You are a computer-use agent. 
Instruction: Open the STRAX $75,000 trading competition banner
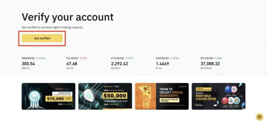click(x=48, y=96)
